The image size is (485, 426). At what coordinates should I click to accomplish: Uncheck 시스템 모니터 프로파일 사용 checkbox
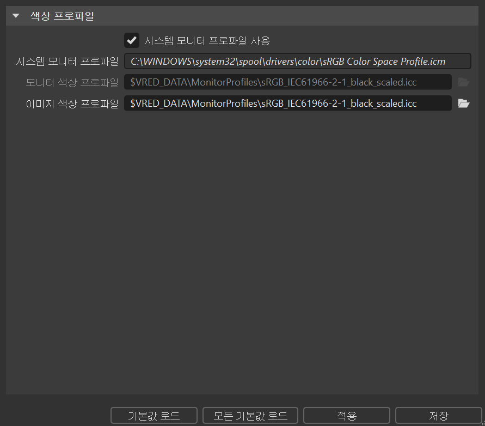132,40
